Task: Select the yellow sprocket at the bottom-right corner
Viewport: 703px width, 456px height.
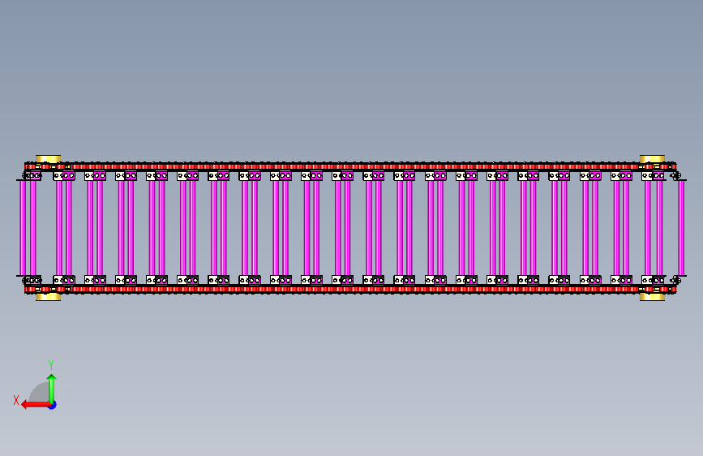Action: [652, 297]
